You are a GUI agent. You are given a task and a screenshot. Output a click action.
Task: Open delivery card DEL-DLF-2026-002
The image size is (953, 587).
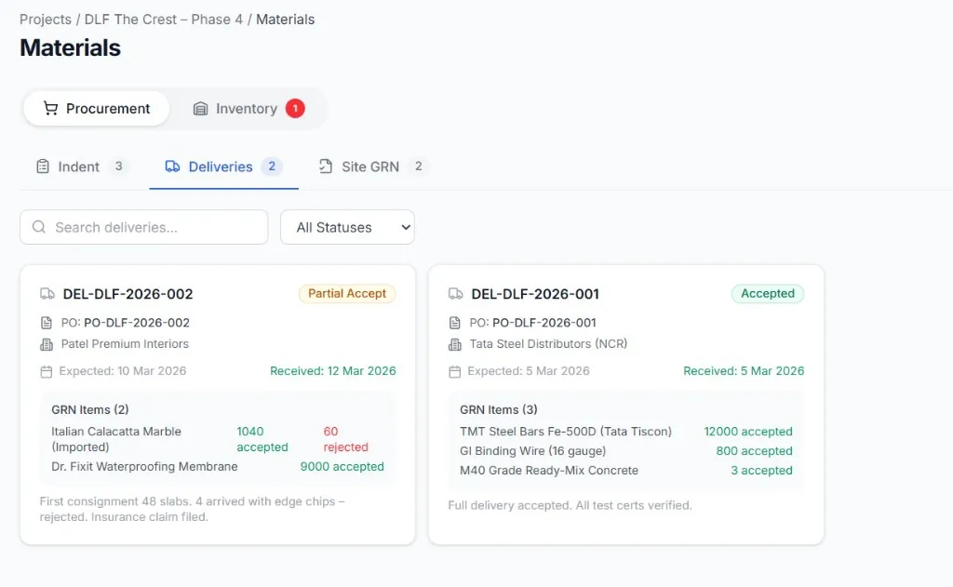tap(218, 405)
